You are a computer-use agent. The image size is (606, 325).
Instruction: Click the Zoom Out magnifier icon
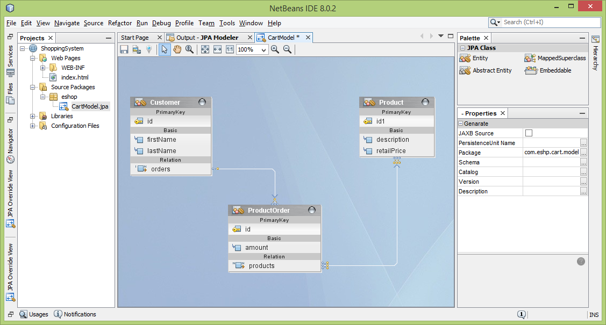(x=287, y=49)
